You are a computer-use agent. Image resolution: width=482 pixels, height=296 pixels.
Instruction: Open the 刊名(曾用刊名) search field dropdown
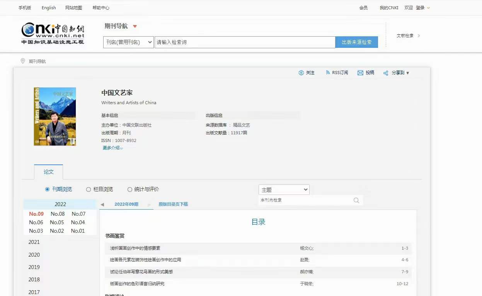pyautogui.click(x=129, y=42)
